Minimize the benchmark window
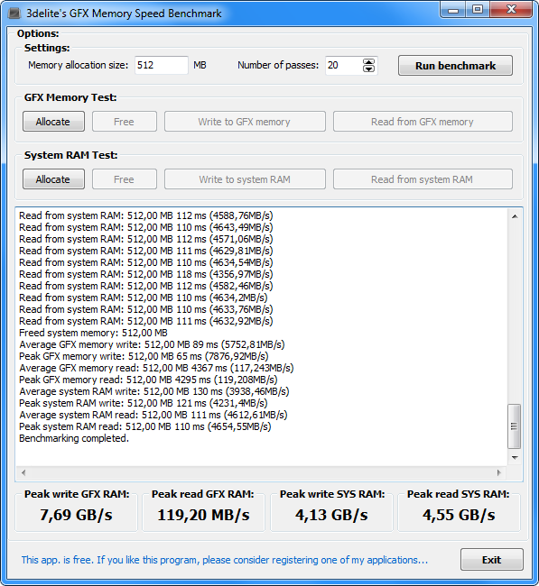The width and height of the screenshot is (539, 586). (x=453, y=9)
